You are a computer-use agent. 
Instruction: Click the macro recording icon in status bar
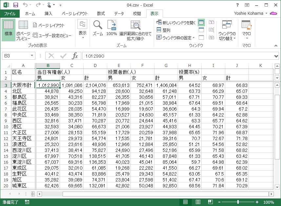coord(27,202)
